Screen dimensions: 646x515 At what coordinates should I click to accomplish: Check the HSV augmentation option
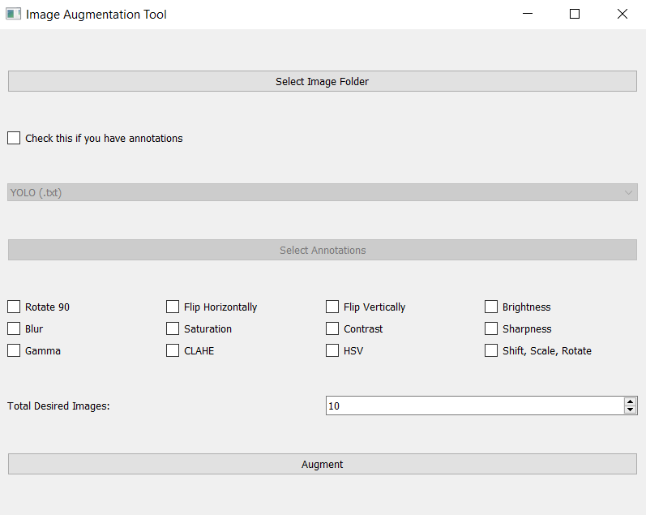coord(332,350)
